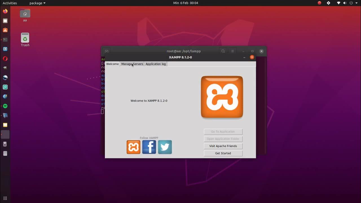
Task: Switch to the Manage Servers tab
Action: click(x=132, y=64)
